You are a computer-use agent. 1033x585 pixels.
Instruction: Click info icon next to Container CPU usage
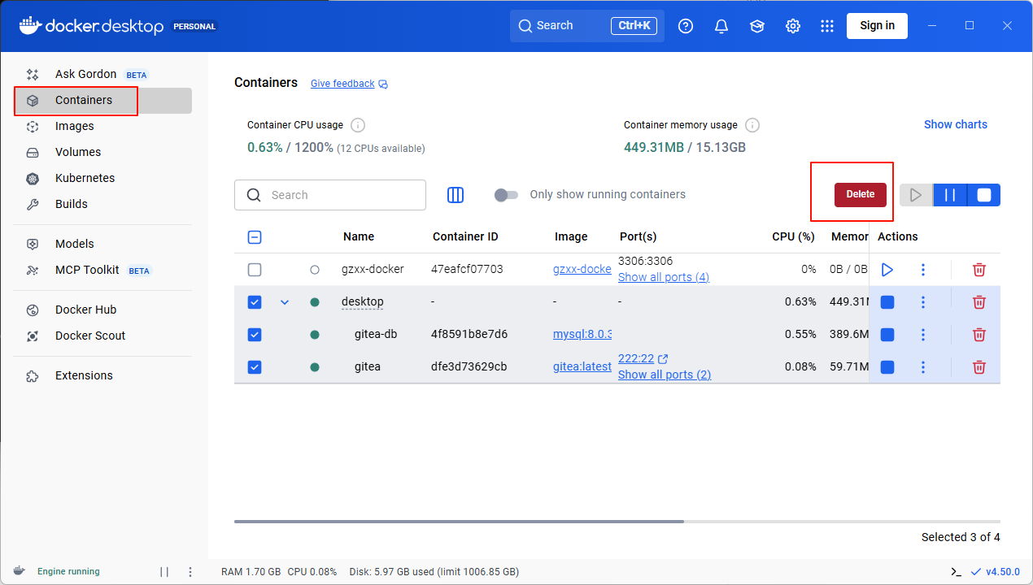click(358, 125)
